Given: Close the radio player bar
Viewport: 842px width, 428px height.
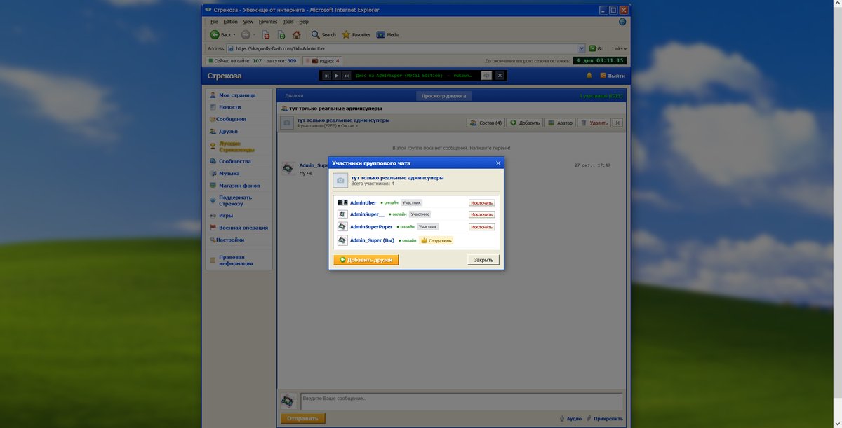Looking at the screenshot, I should [x=500, y=75].
